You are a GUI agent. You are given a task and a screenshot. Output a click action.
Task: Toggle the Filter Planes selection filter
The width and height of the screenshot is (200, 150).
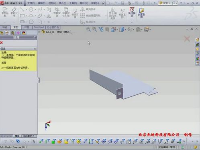(79, 141)
